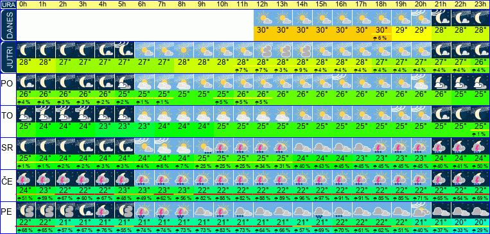The image size is (490, 234).
Task: Click the SR 14h overcast cloud icon
Action: pos(303,146)
